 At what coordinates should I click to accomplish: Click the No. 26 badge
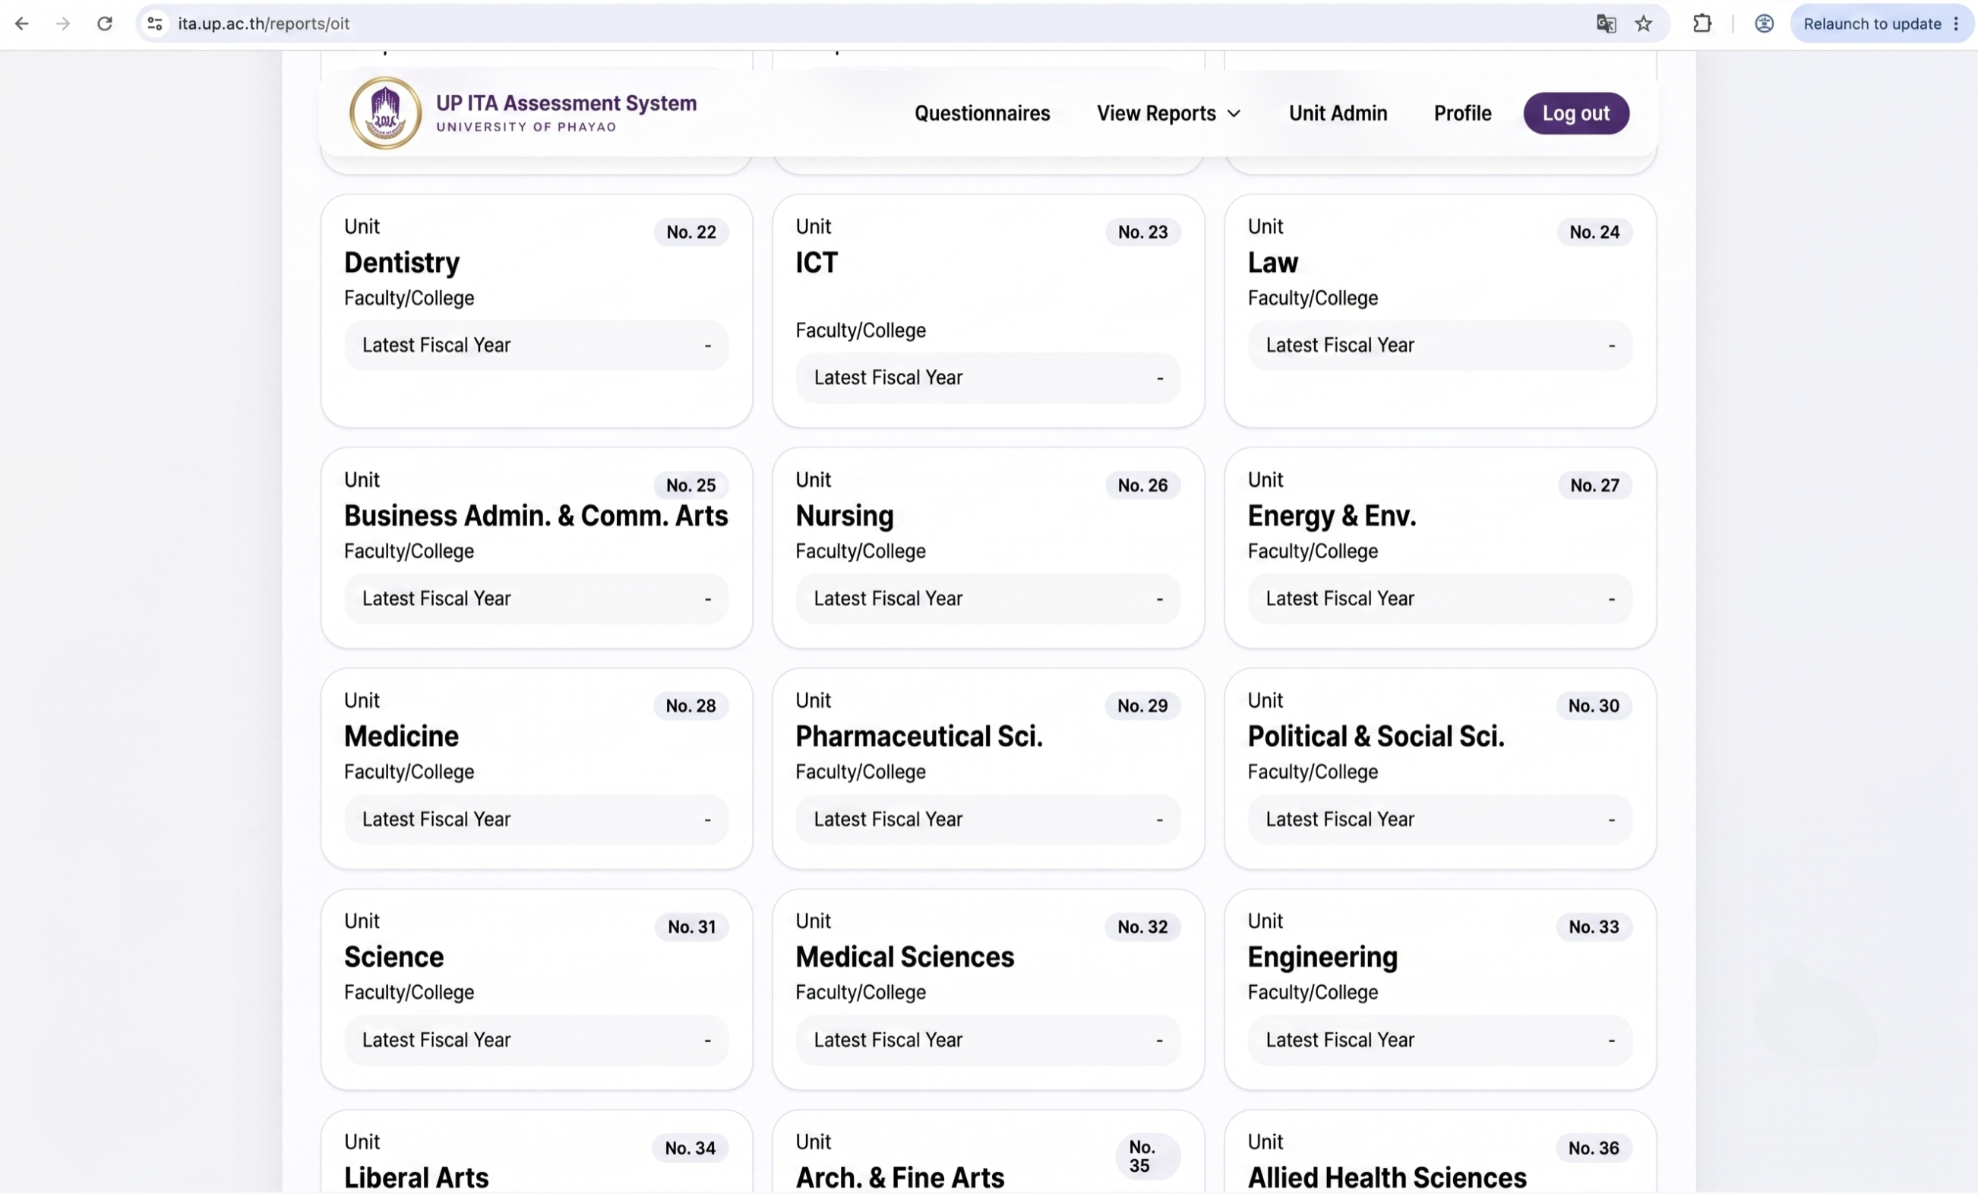(x=1142, y=485)
